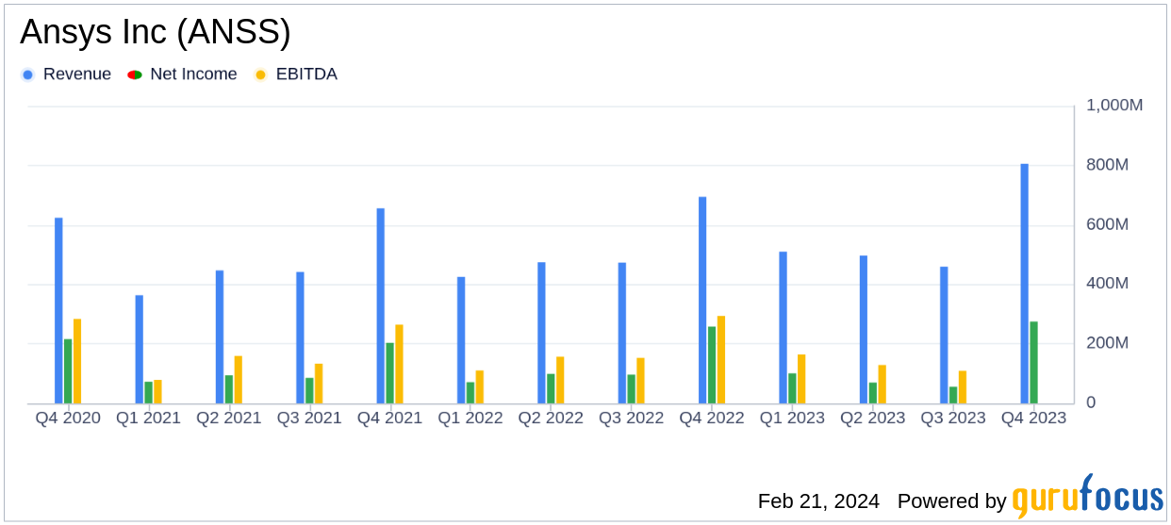1171x525 pixels.
Task: Toggle the Revenue legend item
Action: pos(66,74)
